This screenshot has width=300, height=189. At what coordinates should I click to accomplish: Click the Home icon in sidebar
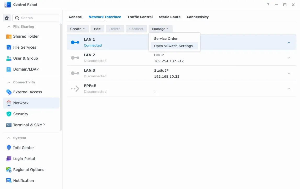[7, 18]
